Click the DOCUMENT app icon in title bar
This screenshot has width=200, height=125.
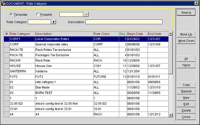pos(3,3)
